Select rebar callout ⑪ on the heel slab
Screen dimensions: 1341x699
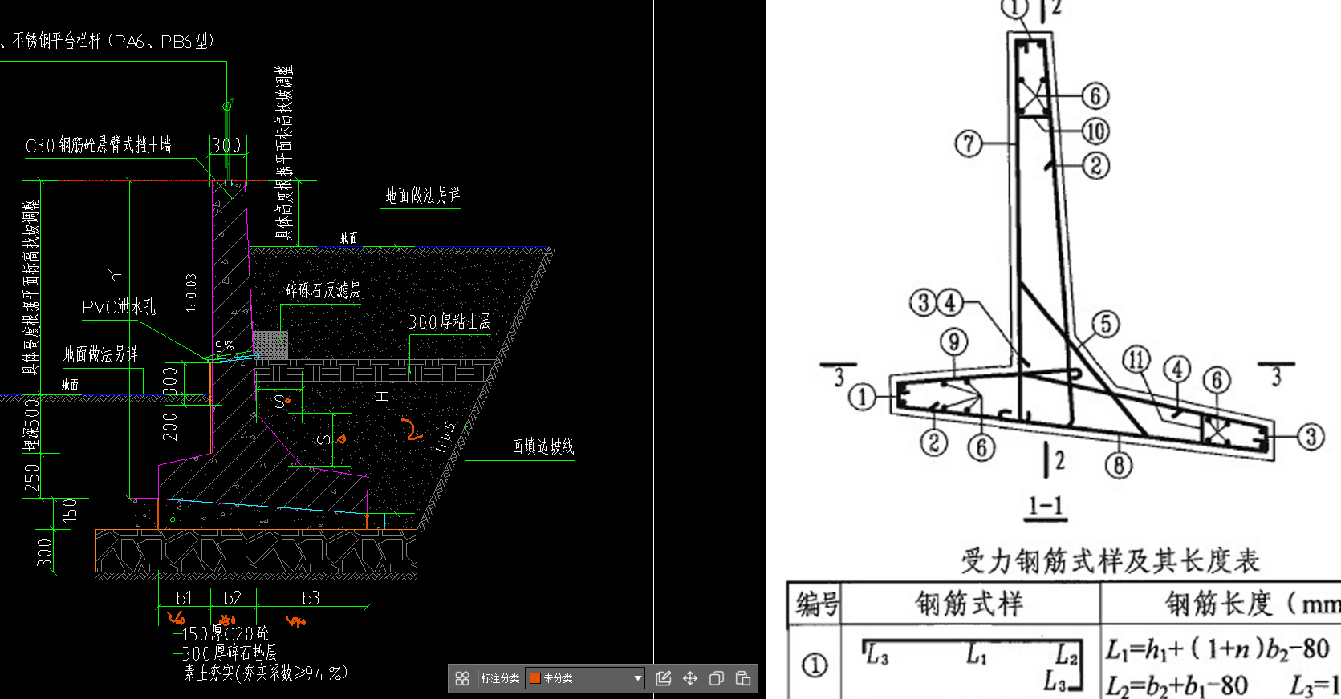tap(1136, 360)
